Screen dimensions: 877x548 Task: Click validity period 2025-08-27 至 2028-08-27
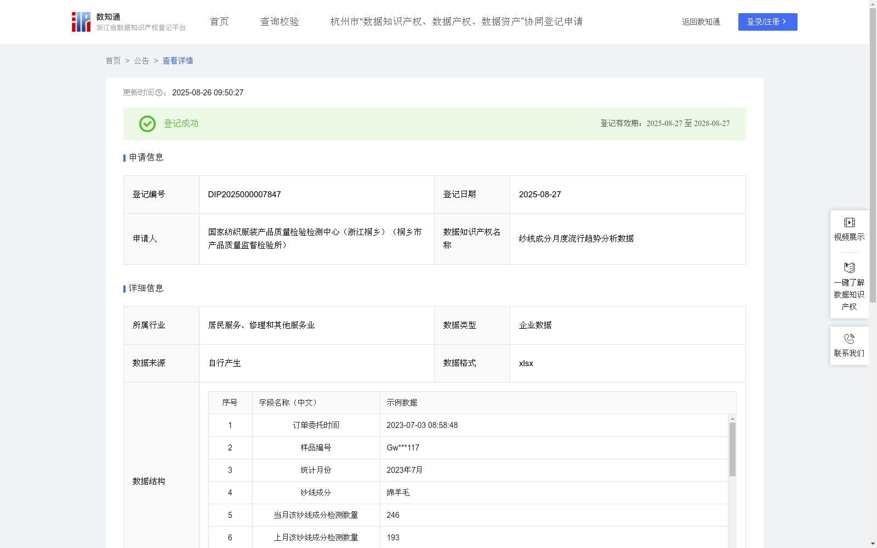[688, 124]
